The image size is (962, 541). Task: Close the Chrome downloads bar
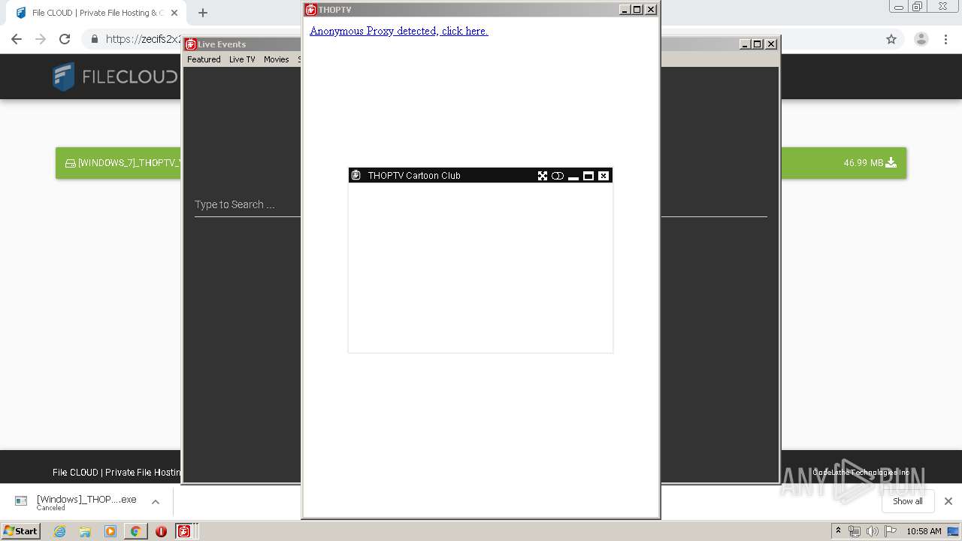click(x=948, y=501)
